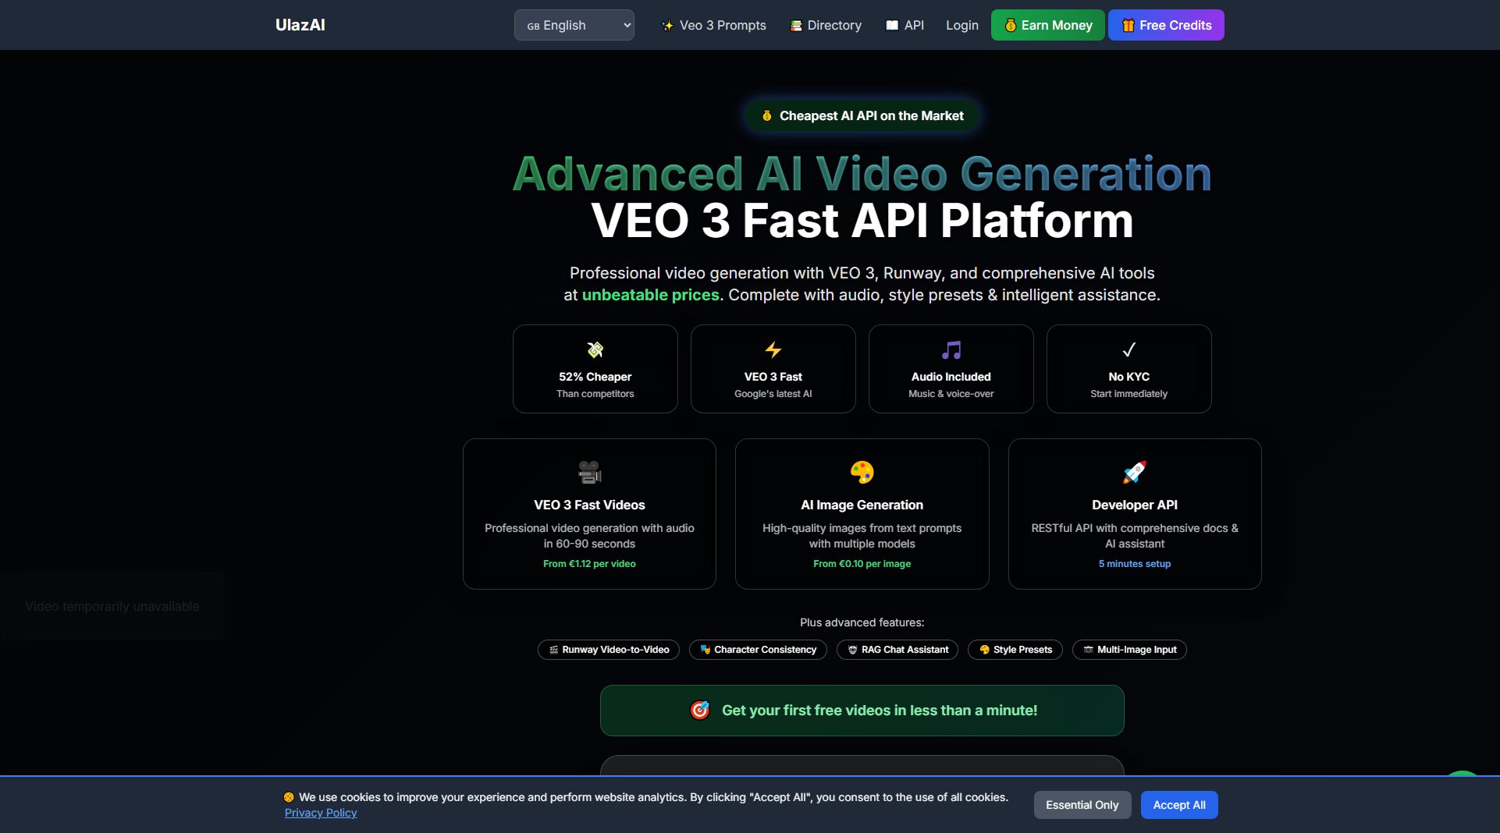Viewport: 1500px width, 833px height.
Task: Select the Music & voice-over text
Action: [951, 394]
